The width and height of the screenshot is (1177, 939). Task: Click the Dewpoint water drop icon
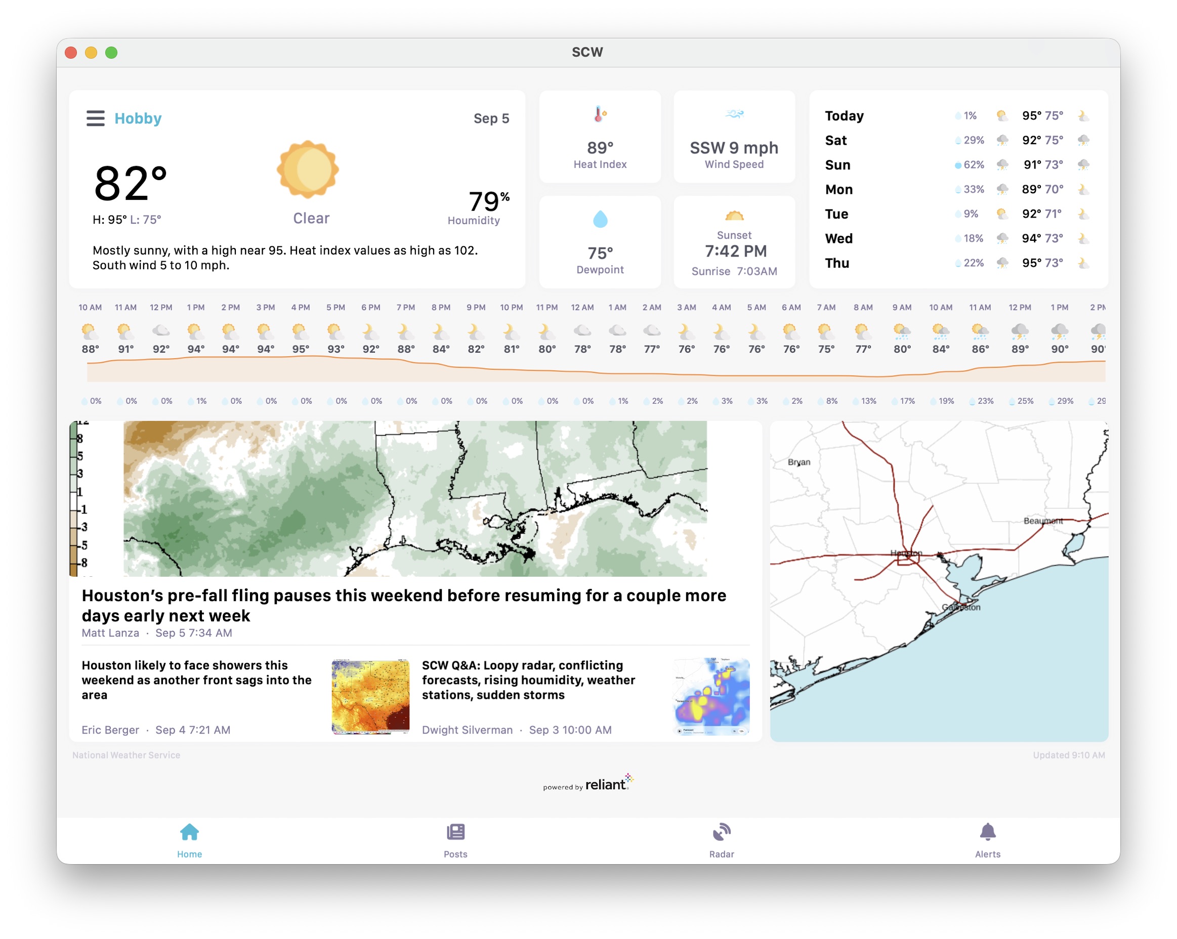pos(600,220)
